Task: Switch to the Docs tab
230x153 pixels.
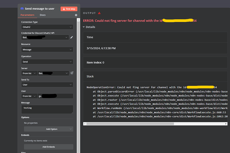Action: (x=43, y=15)
